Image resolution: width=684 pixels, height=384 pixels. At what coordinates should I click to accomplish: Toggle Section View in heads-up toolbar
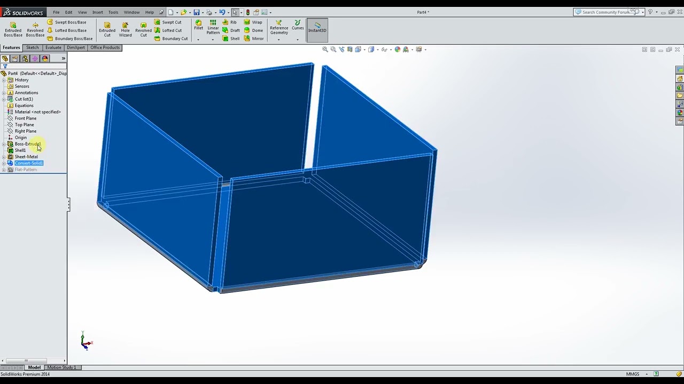pyautogui.click(x=350, y=50)
